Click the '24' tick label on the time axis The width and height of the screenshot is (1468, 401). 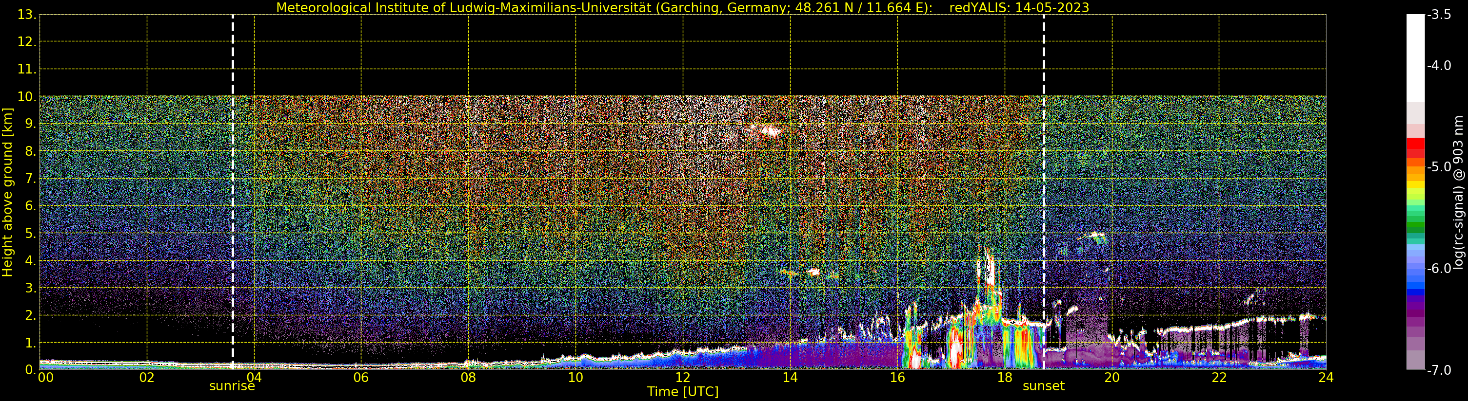point(1326,377)
